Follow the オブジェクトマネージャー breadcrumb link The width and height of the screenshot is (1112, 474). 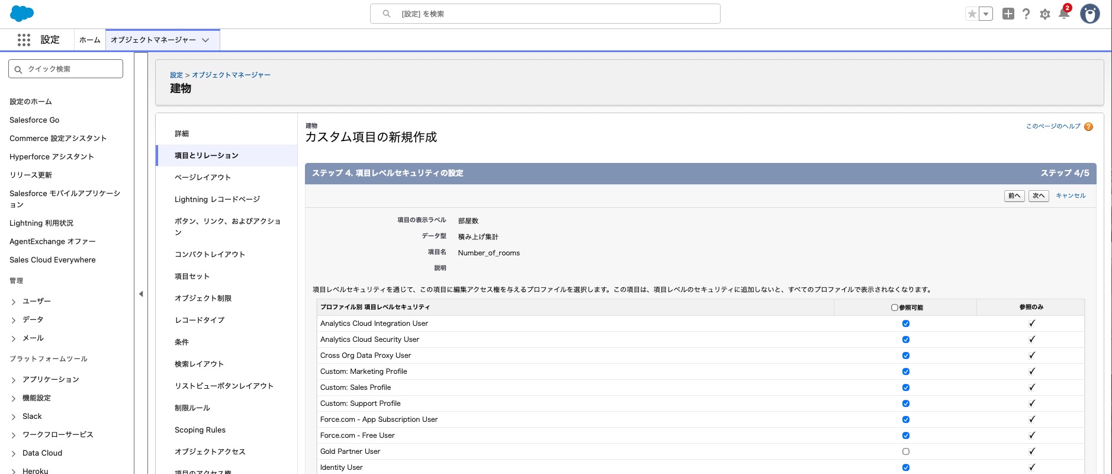(x=231, y=75)
